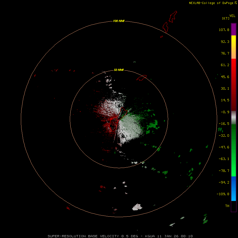
Task: Click the 30.1 velocity scale value
Action: [x=225, y=89]
